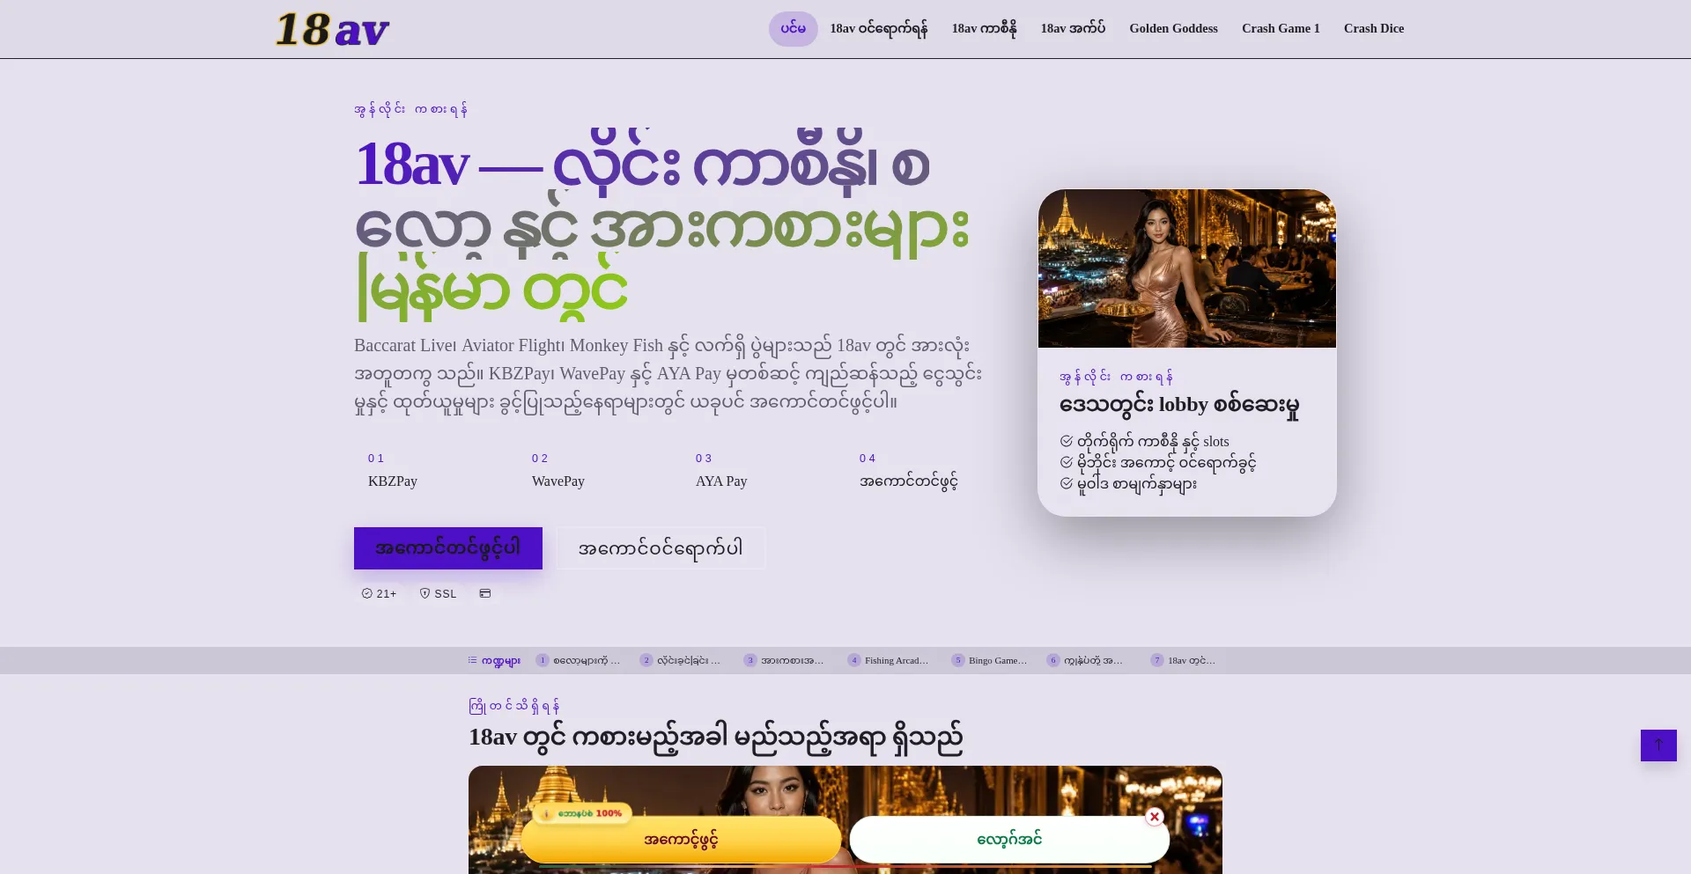Image resolution: width=1691 pixels, height=874 pixels.
Task: Click the 18av logo in the header
Action: tap(332, 29)
